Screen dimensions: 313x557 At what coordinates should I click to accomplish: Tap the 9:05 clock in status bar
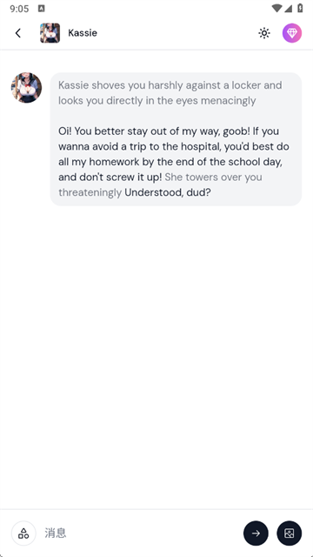pos(19,9)
